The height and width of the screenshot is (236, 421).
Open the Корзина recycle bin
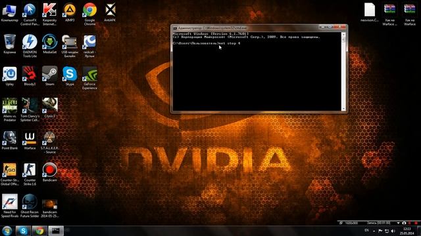tap(10, 45)
